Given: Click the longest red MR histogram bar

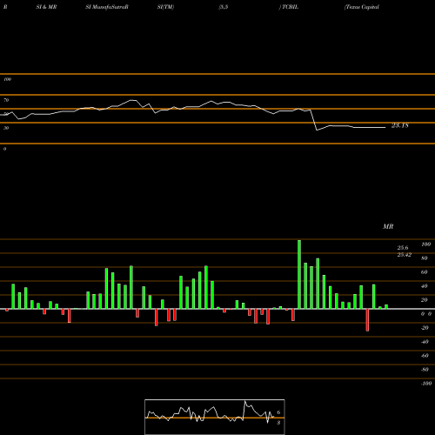Looking at the screenshot, I should pyautogui.click(x=367, y=320).
